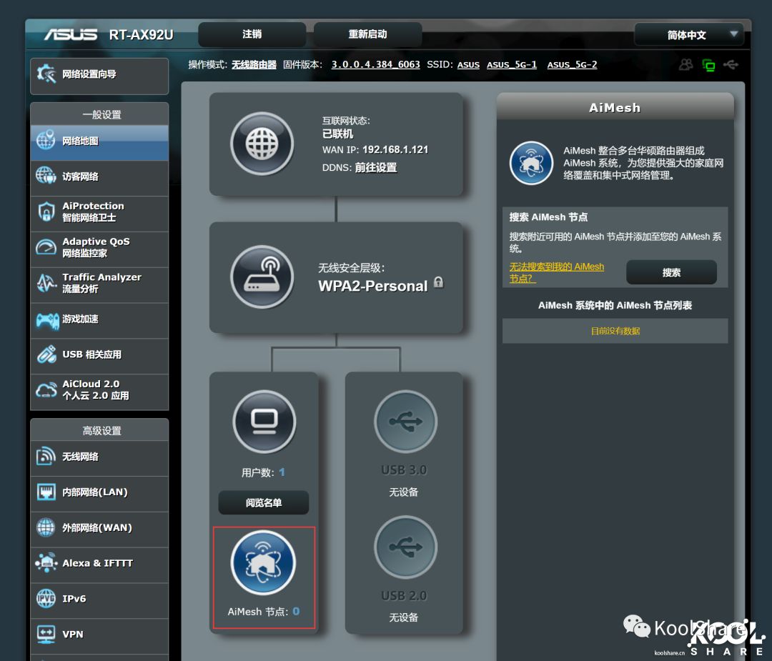Click the ASUS_5G-1 SSID link
The image size is (772, 661).
click(x=512, y=64)
